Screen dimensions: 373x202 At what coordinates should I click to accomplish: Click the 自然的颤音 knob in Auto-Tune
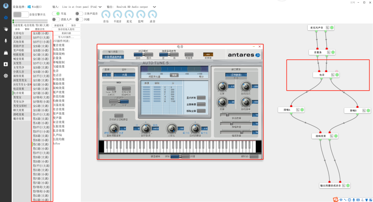(195, 129)
